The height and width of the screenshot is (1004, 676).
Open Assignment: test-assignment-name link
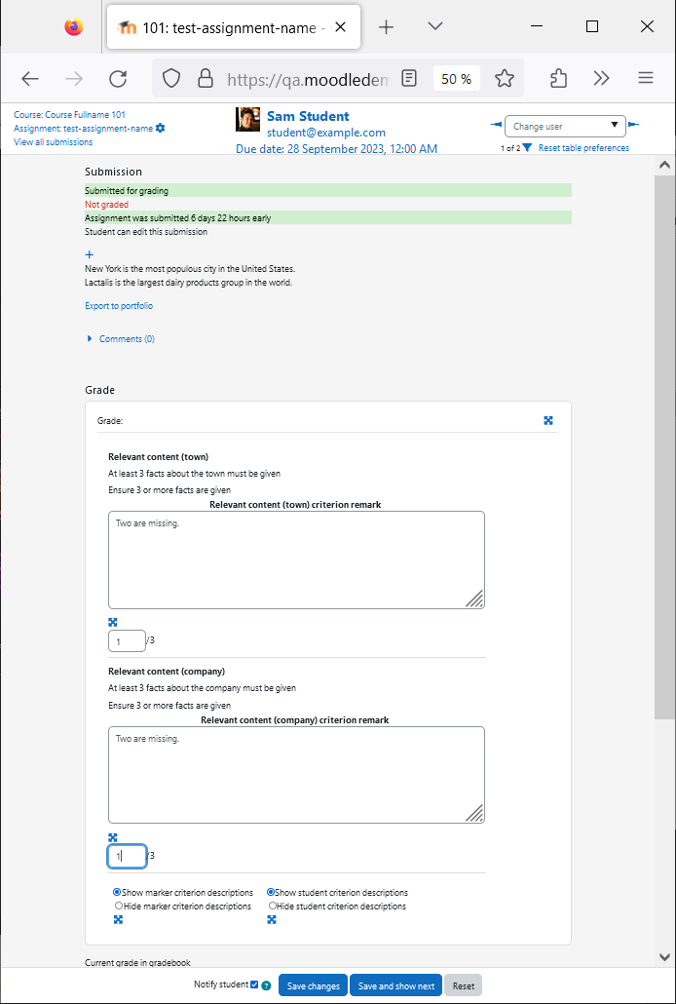click(x=83, y=128)
